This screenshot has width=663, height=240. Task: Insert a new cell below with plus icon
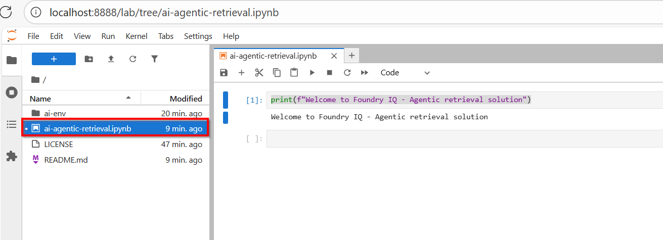point(242,73)
